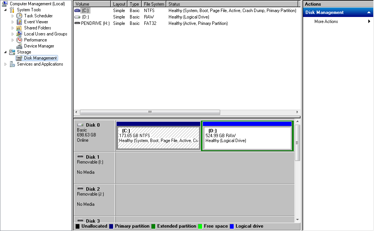Collapse the System Tools tree node
374x231 pixels.
(x=6, y=10)
